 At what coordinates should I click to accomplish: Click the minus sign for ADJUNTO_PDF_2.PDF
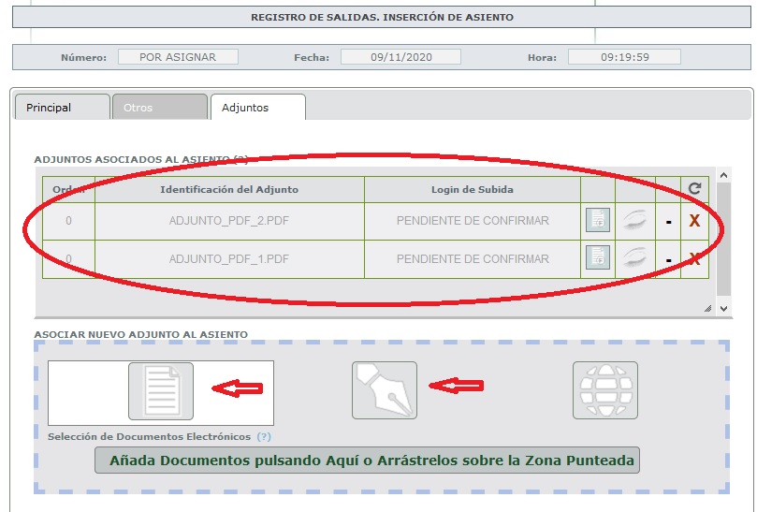pos(668,222)
